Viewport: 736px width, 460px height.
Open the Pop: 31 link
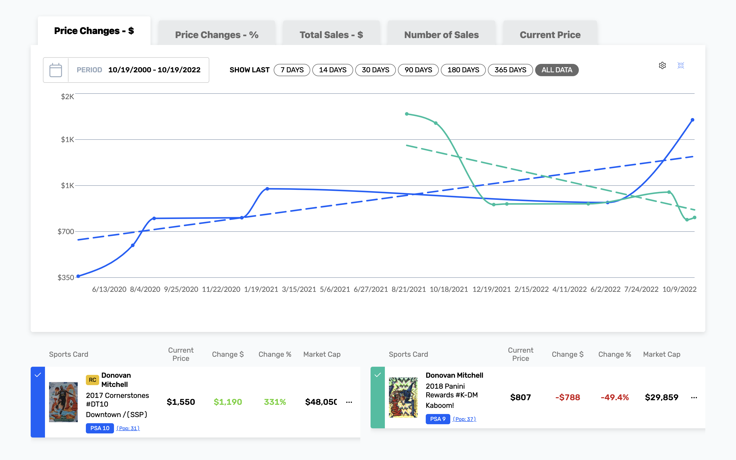[128, 428]
